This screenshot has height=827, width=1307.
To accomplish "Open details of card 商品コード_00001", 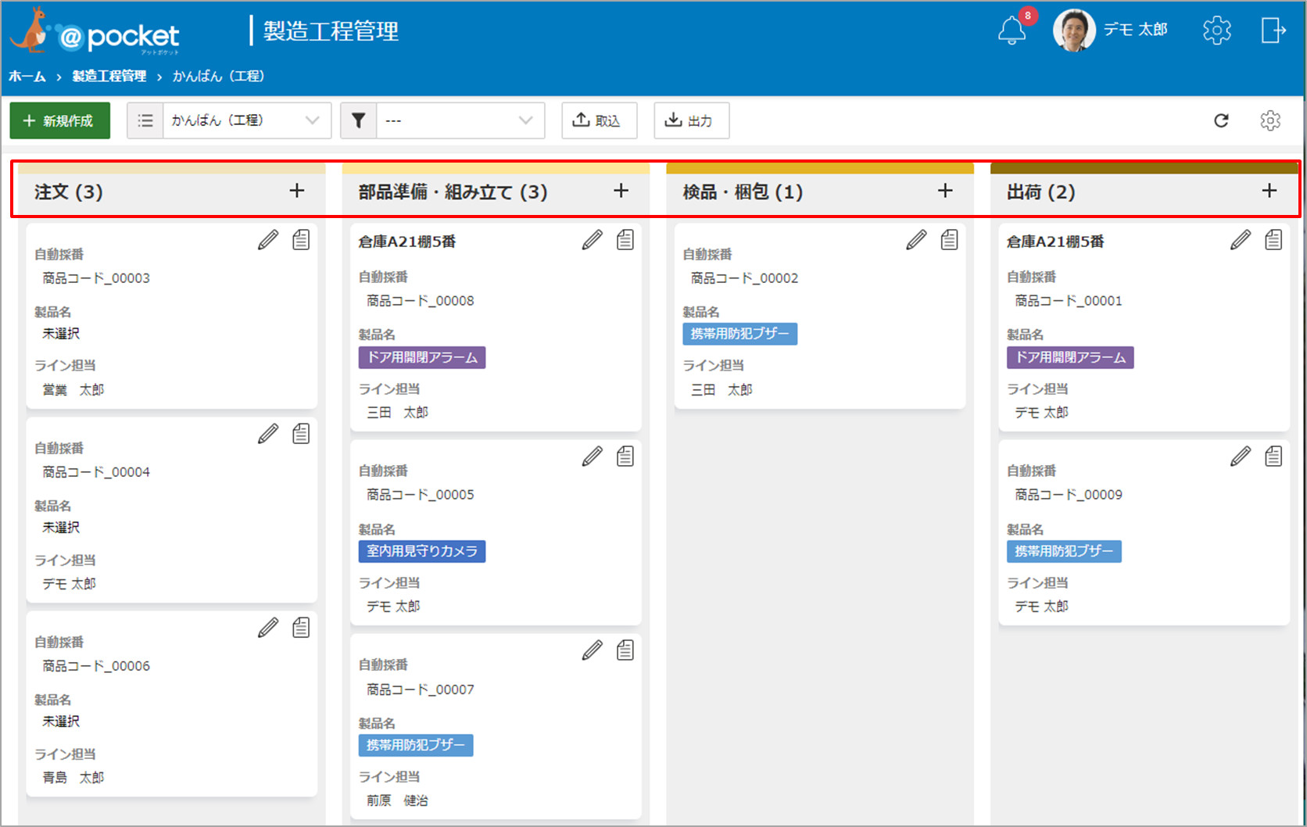I will tap(1273, 240).
